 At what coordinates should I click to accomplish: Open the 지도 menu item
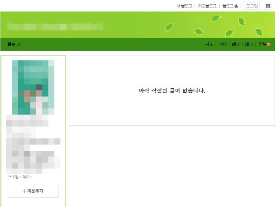click(x=209, y=44)
